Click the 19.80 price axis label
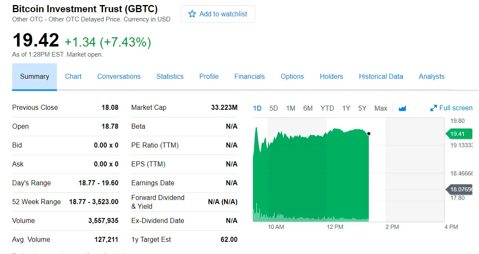The image size is (479, 254). coord(457,121)
